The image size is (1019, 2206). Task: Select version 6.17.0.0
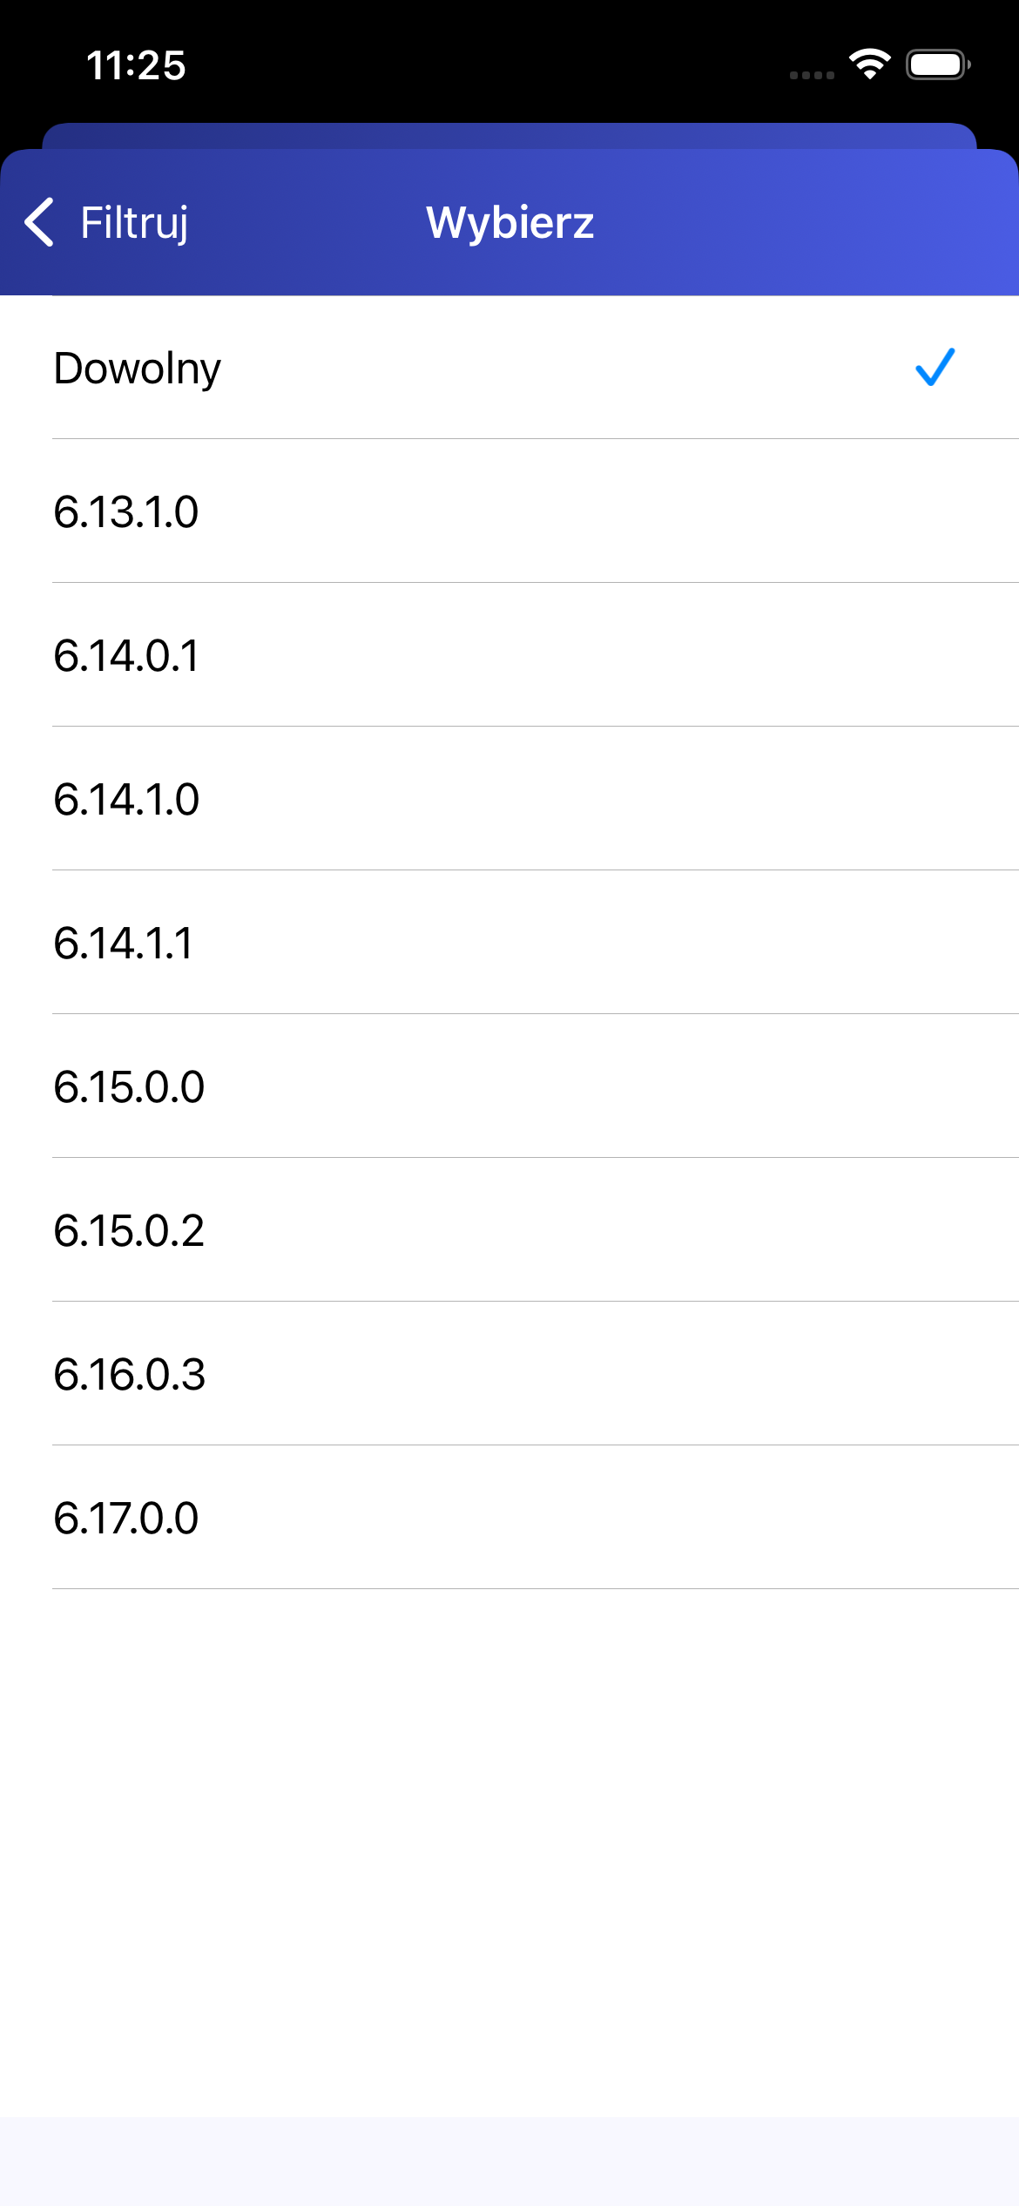click(126, 1518)
